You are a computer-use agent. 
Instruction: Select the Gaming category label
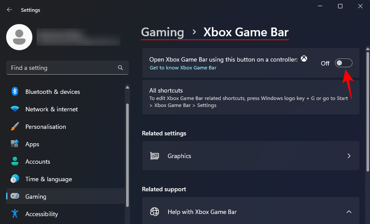pos(36,196)
